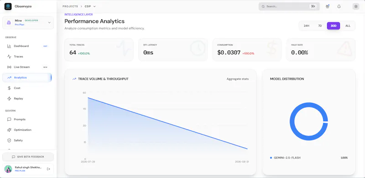Click the dollar icon in Consumption card
Image resolution: width=365 pixels, height=178 pixels.
point(271,48)
